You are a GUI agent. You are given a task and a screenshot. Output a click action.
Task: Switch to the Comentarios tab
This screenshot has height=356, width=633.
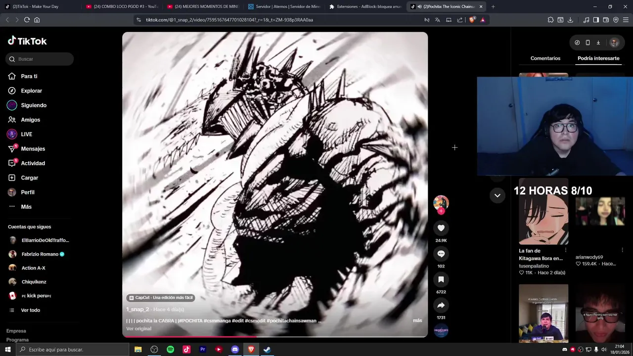545,58
